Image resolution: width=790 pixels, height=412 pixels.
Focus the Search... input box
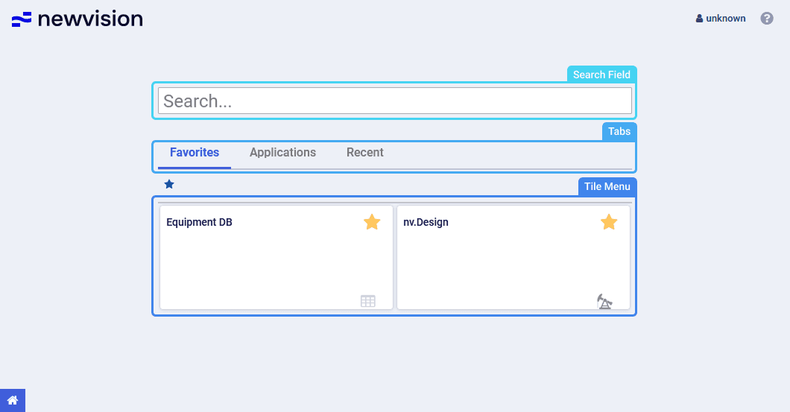point(394,101)
